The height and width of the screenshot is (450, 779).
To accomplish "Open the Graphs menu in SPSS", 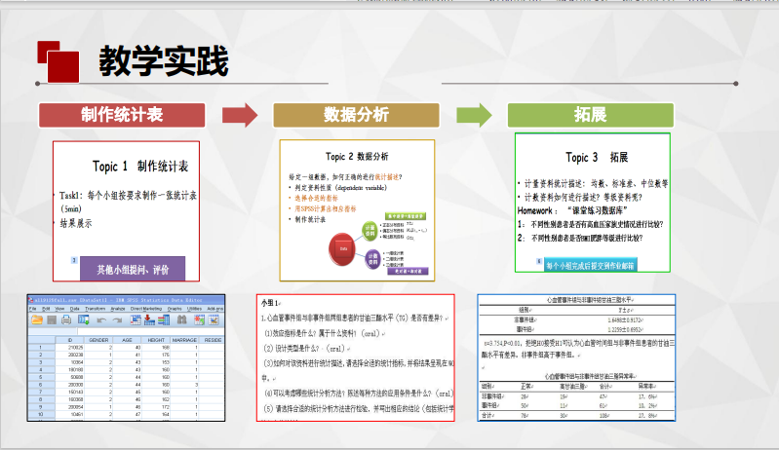I will (x=175, y=309).
